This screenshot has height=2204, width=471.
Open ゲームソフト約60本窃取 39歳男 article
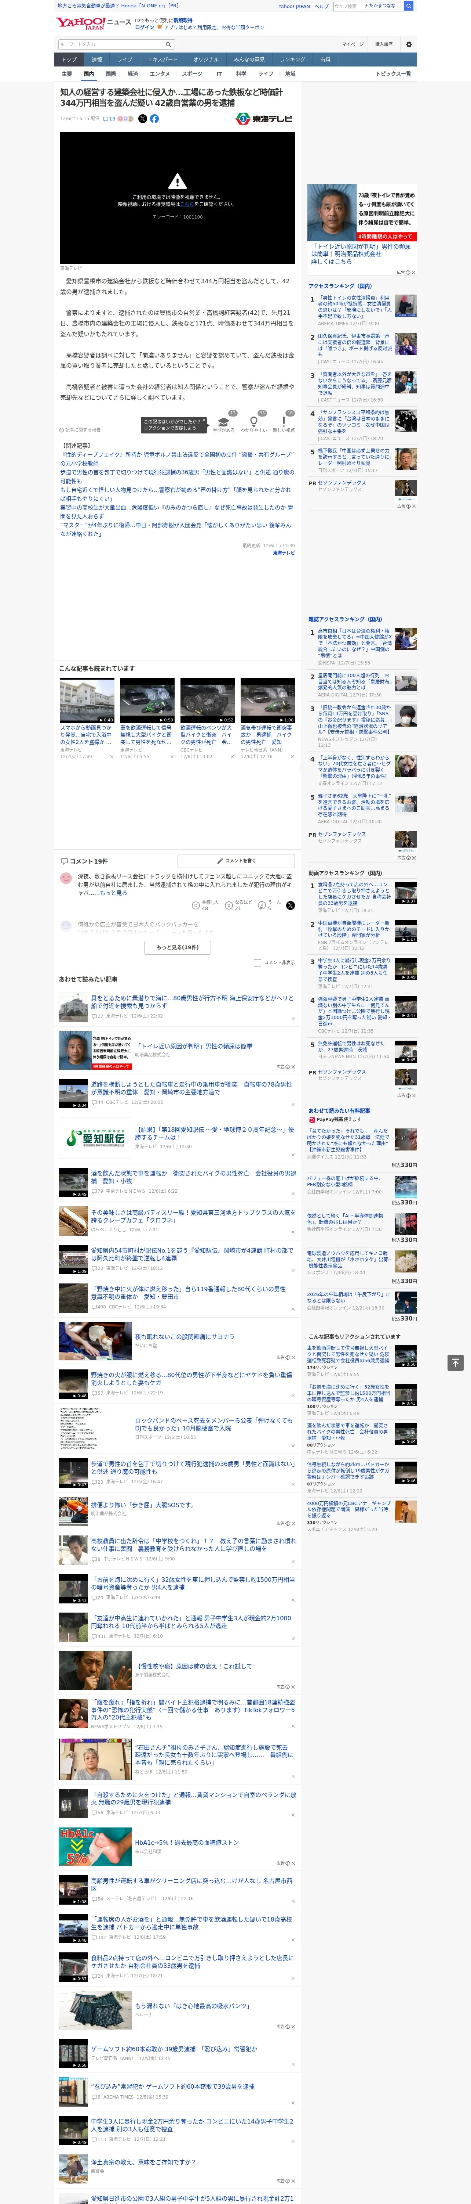click(174, 2049)
